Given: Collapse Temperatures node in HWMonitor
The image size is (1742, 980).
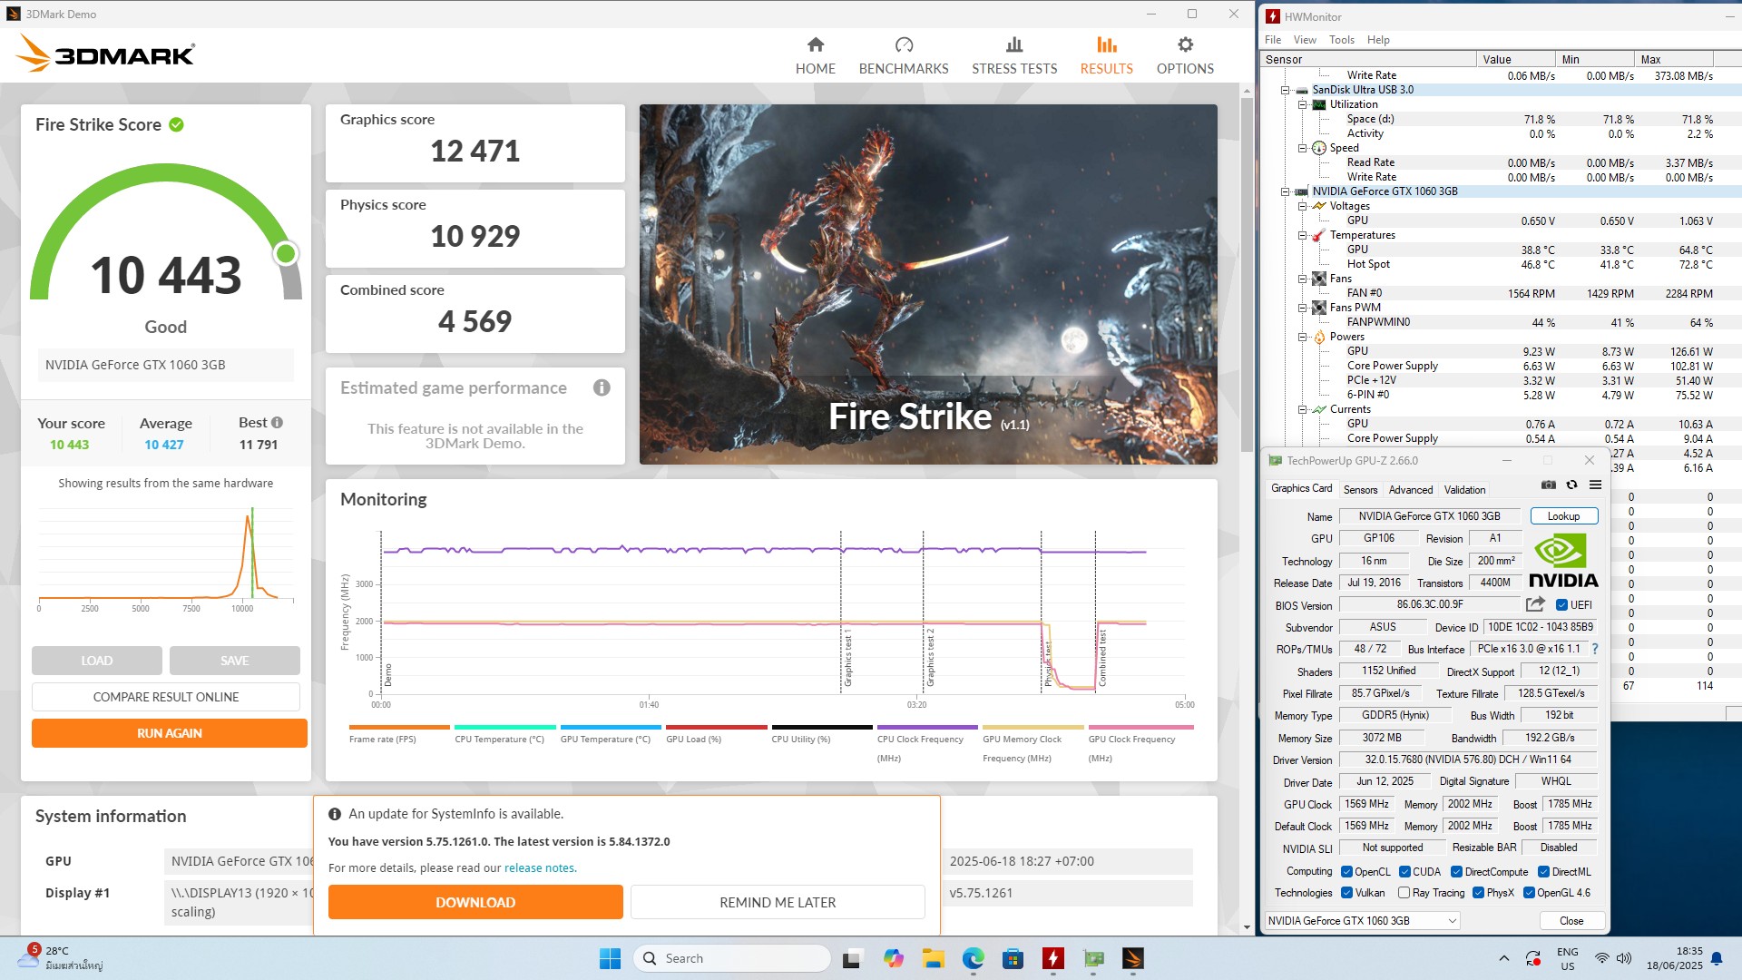Looking at the screenshot, I should point(1302,235).
